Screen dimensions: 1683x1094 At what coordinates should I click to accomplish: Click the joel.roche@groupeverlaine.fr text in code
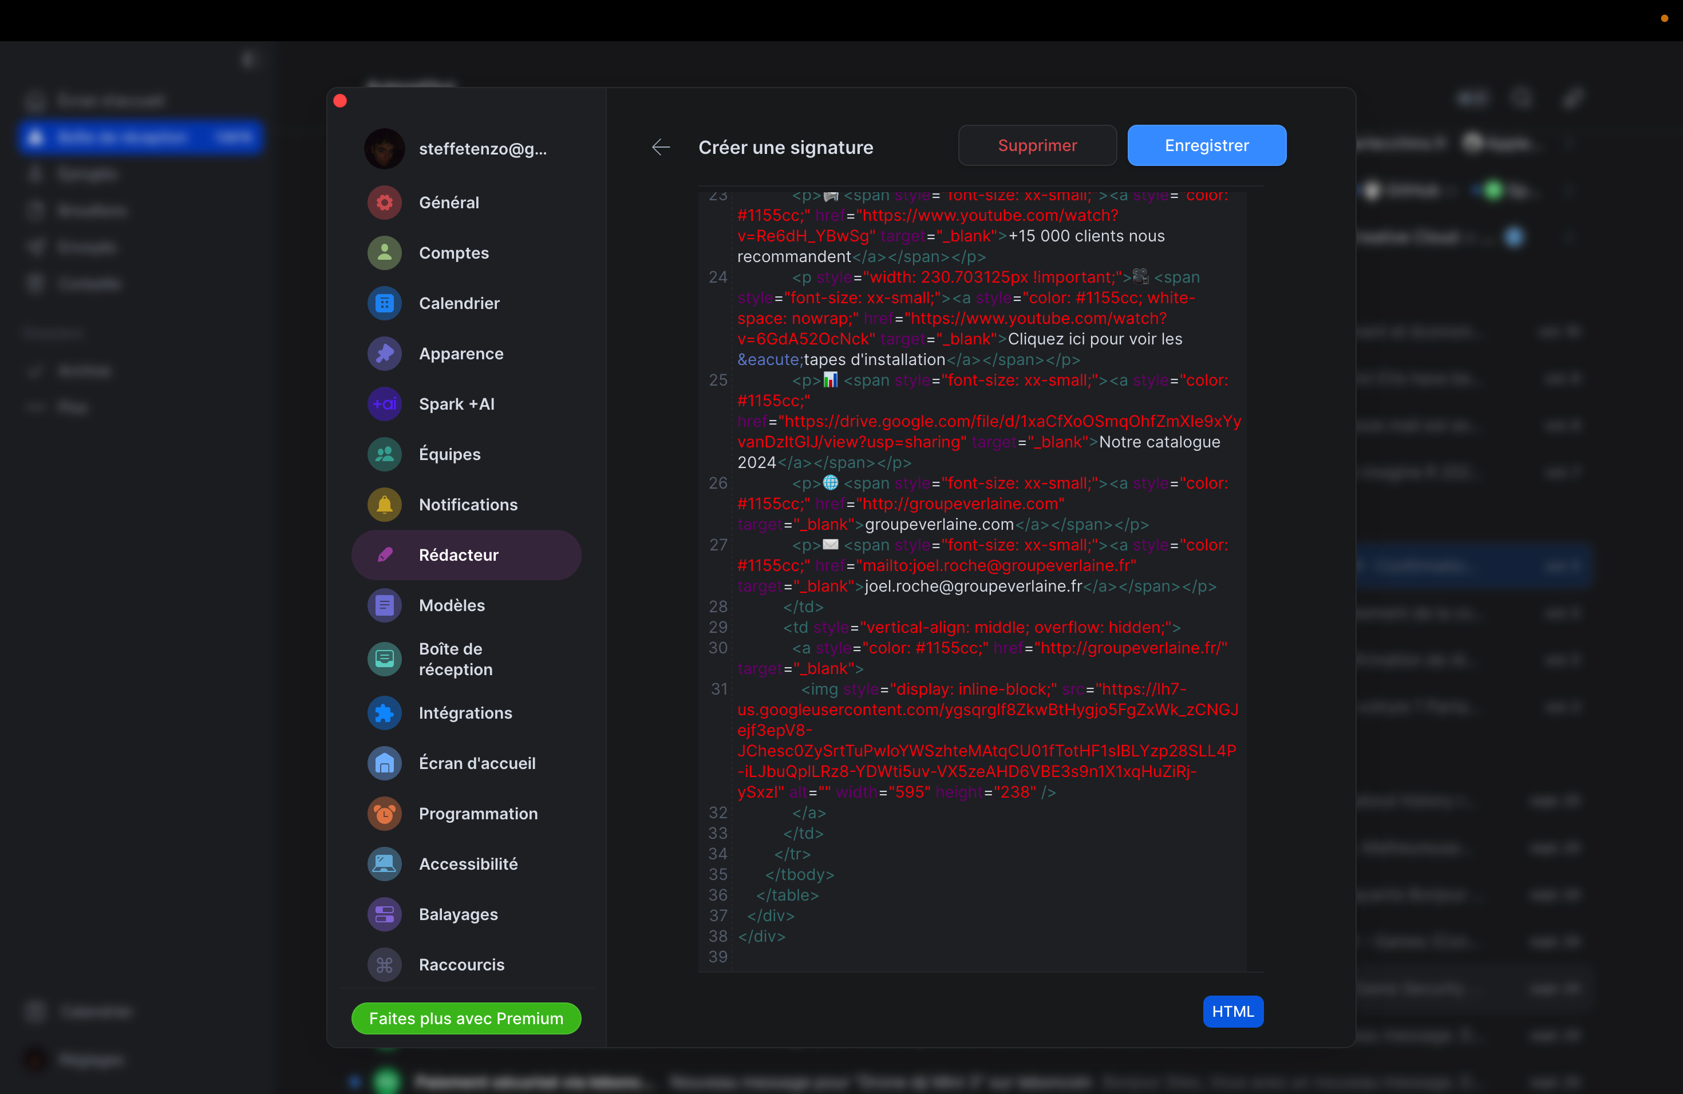click(973, 586)
